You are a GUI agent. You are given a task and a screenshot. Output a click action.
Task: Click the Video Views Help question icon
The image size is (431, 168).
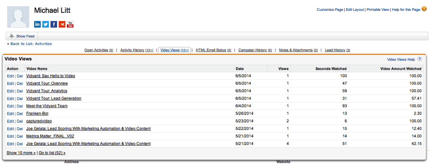click(x=420, y=59)
